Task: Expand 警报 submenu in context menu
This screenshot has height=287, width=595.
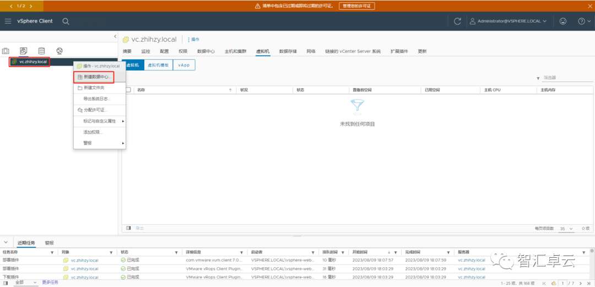Action: click(x=99, y=143)
